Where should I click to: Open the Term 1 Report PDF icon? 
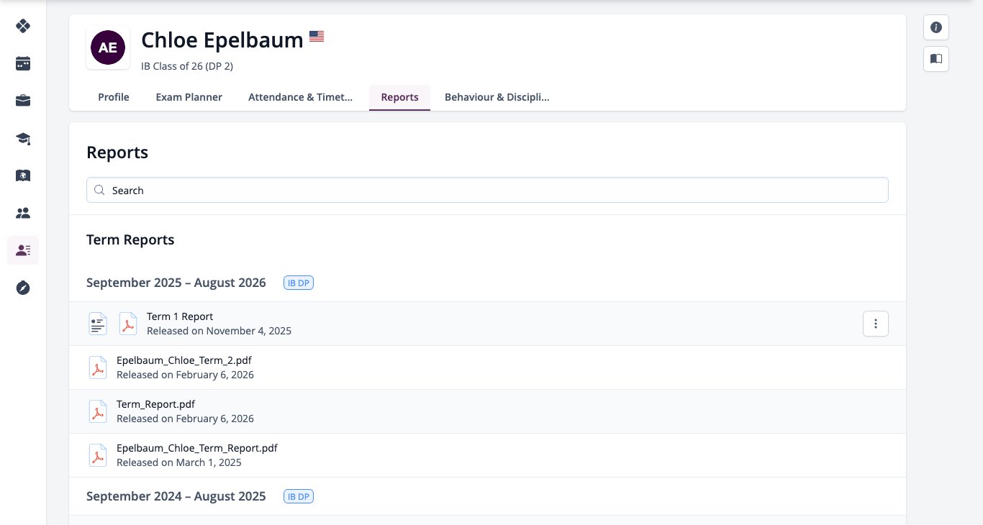(x=128, y=324)
